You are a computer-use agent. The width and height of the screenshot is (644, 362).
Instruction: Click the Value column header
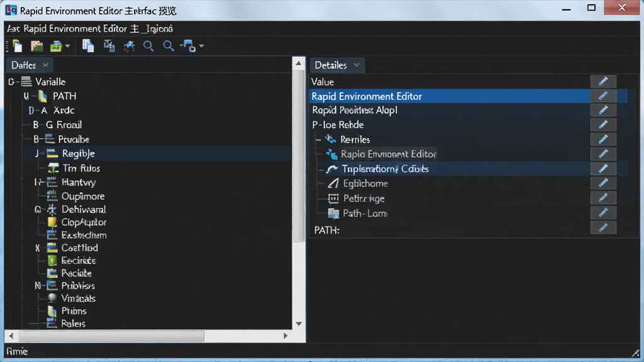(x=323, y=82)
